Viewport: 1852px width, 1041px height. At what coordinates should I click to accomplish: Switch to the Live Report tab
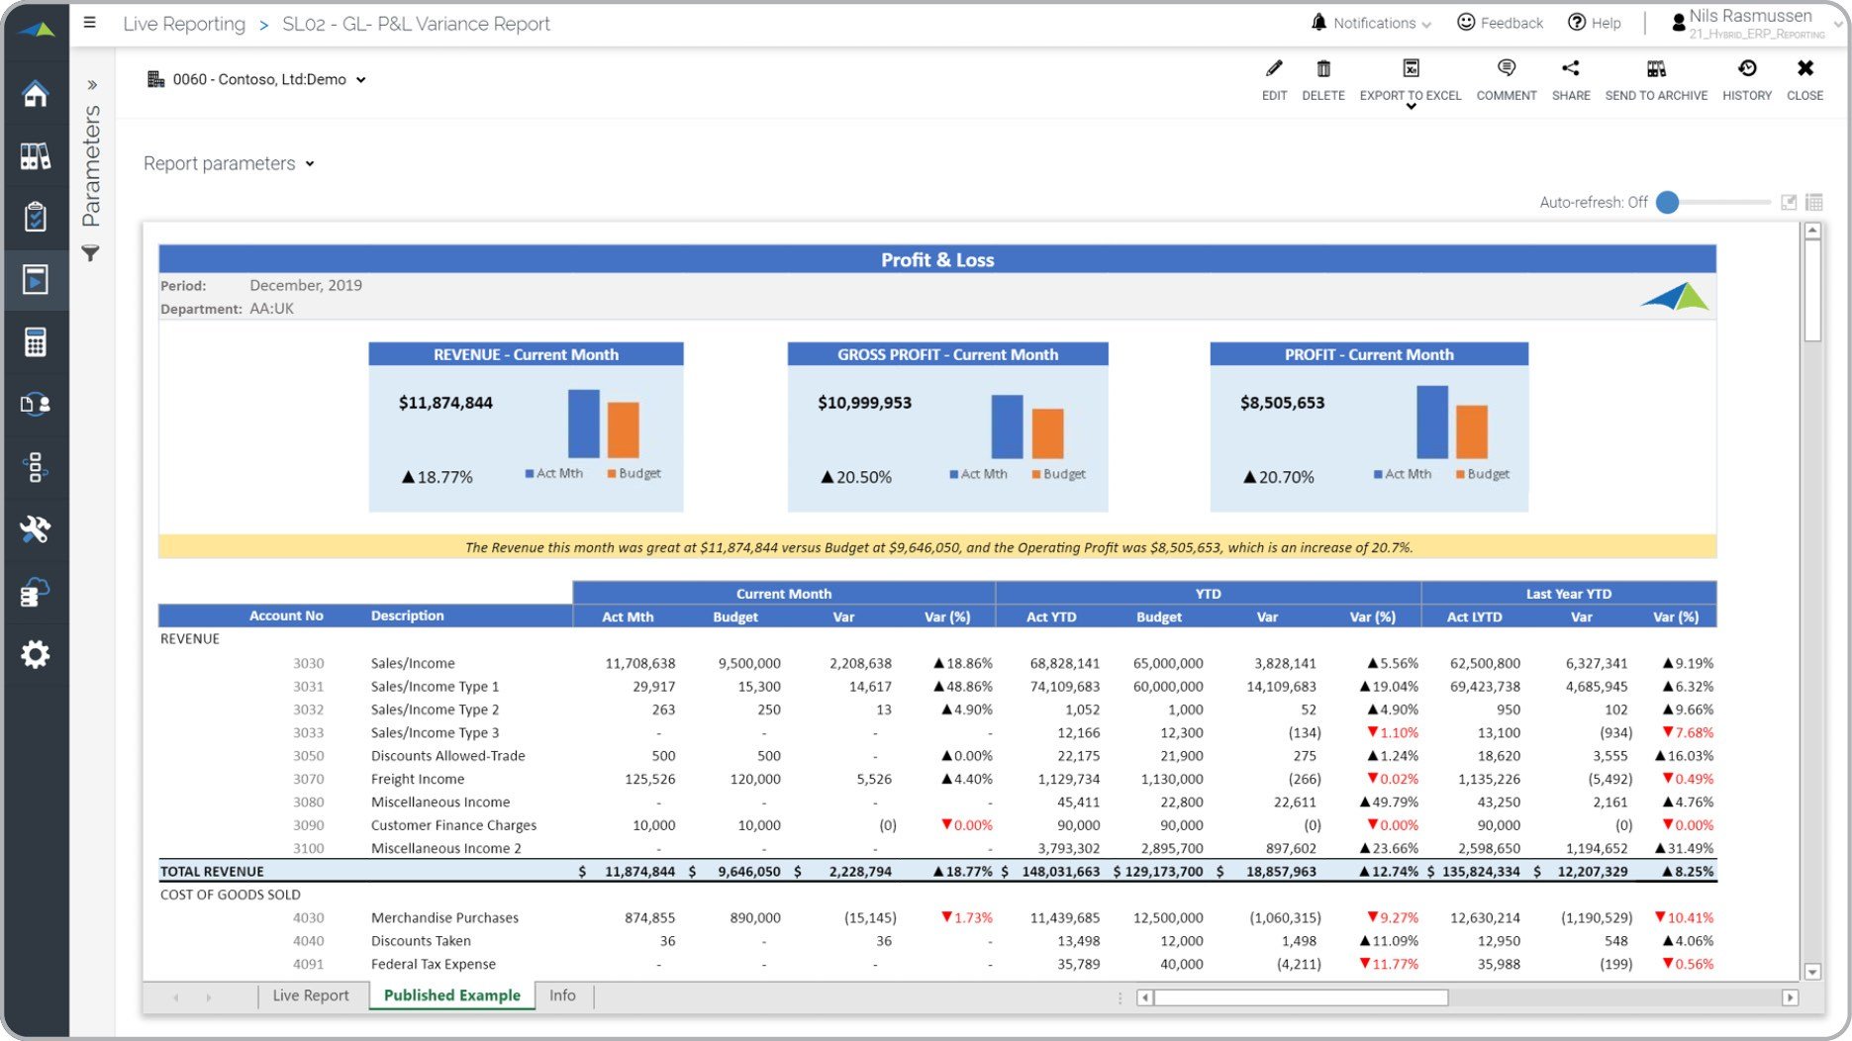311,995
